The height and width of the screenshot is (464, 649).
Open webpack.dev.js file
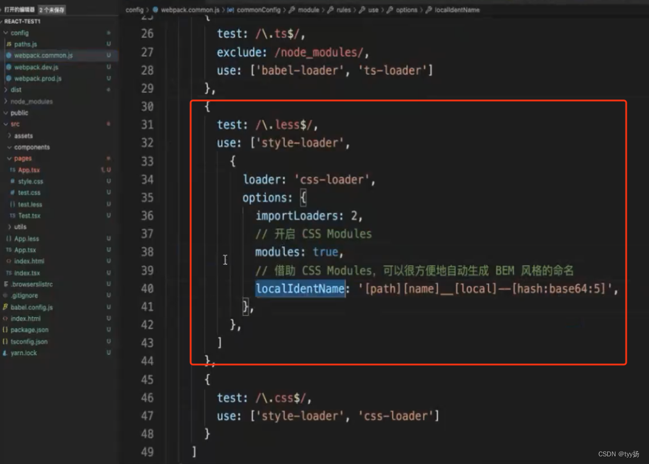point(36,67)
